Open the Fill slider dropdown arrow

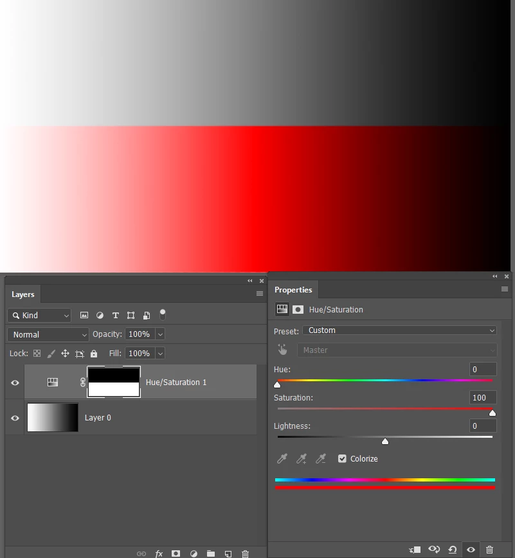click(x=160, y=354)
